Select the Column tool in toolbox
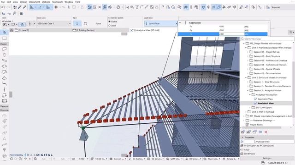This screenshot has height=165, width=295. click(4, 55)
